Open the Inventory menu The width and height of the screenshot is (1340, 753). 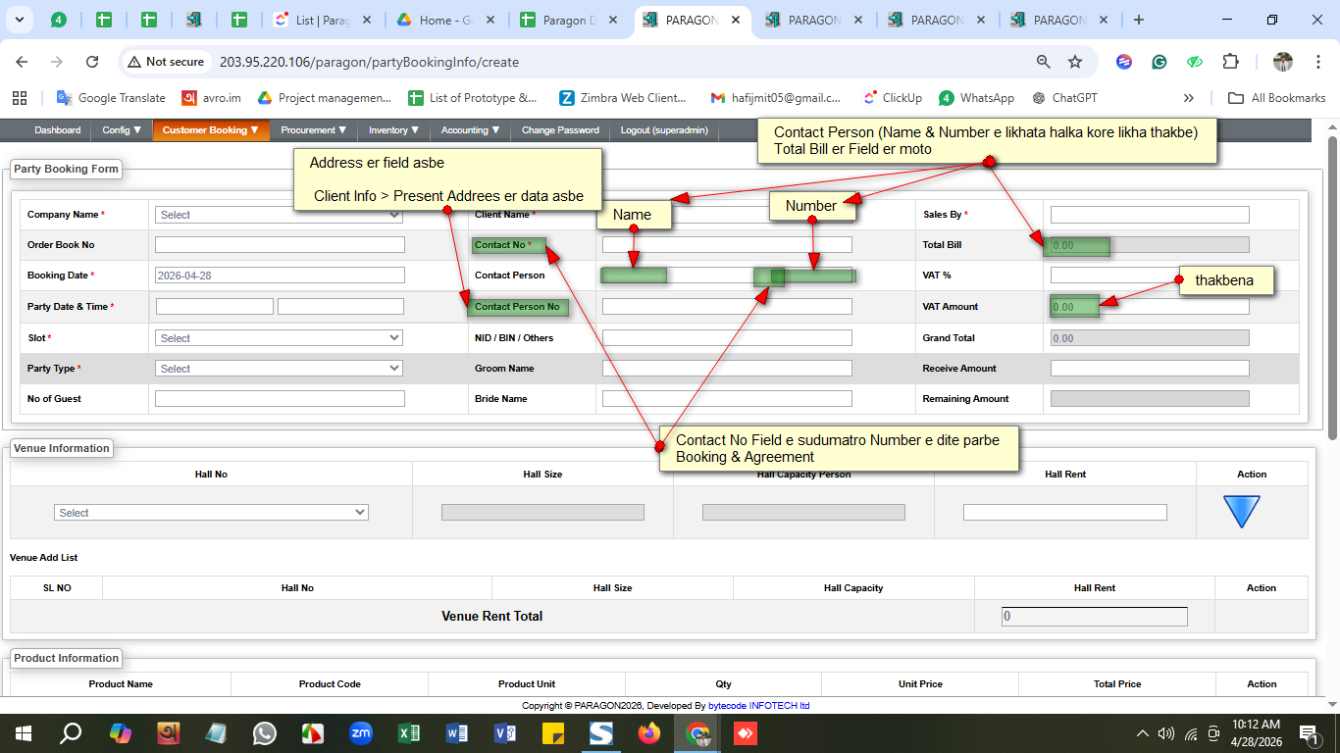pos(394,130)
